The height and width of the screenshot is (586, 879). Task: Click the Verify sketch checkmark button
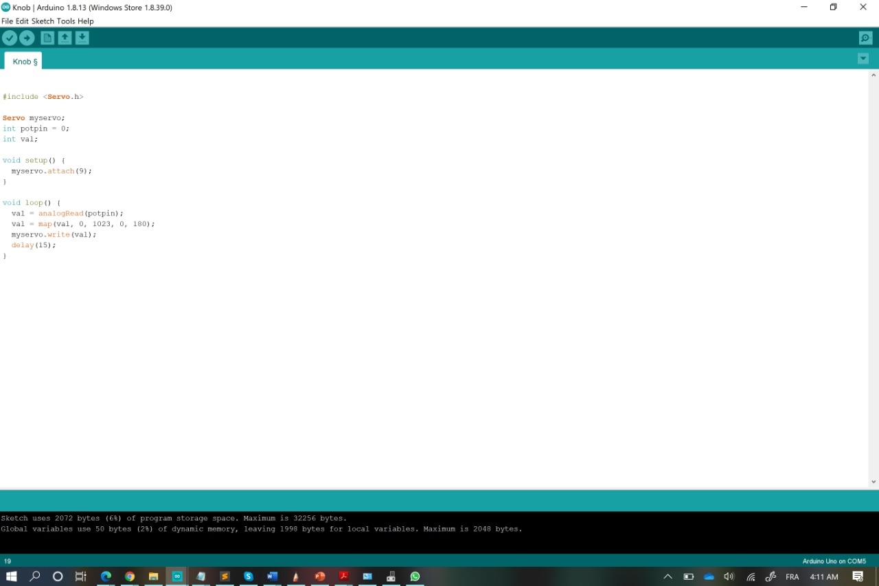click(10, 38)
